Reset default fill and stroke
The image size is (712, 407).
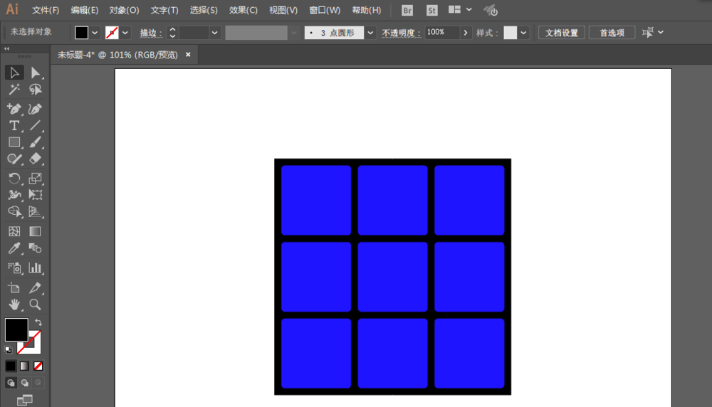pyautogui.click(x=8, y=350)
